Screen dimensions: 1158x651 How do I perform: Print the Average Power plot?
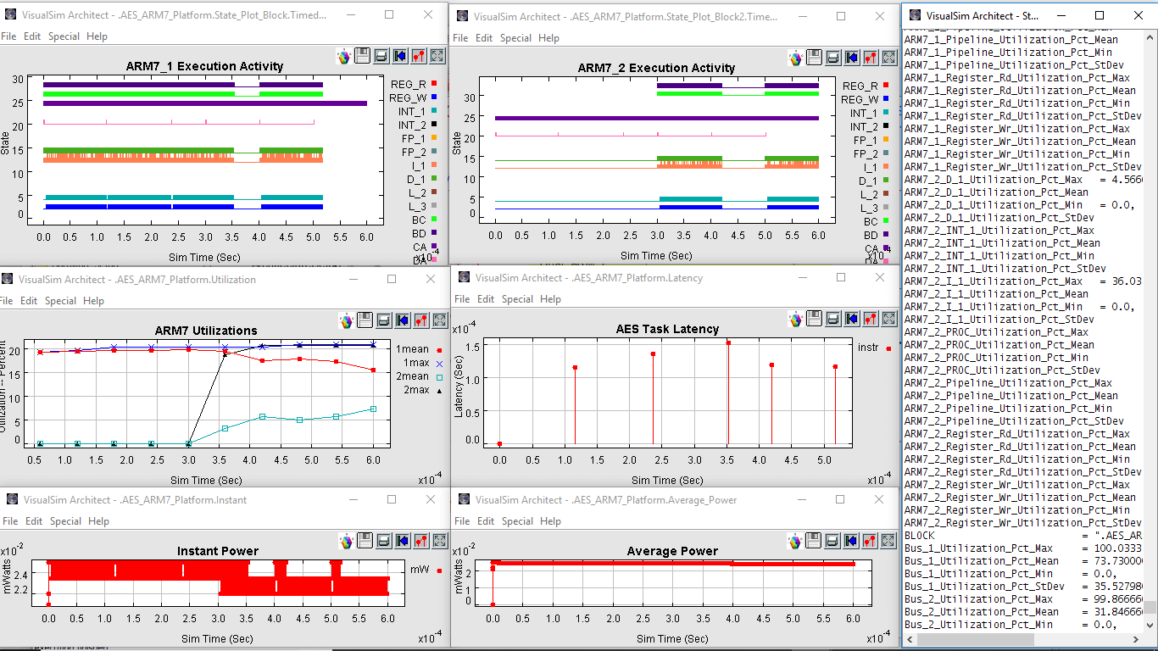click(832, 540)
